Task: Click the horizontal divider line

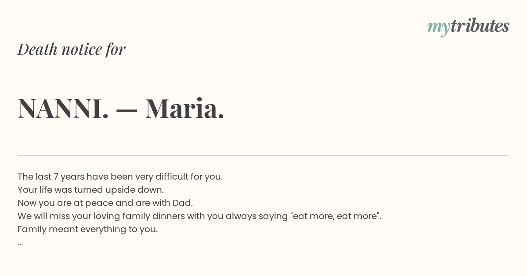Action: pyautogui.click(x=263, y=156)
